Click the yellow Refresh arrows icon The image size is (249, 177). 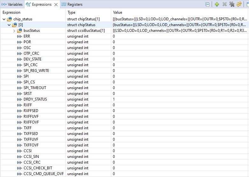239,4
